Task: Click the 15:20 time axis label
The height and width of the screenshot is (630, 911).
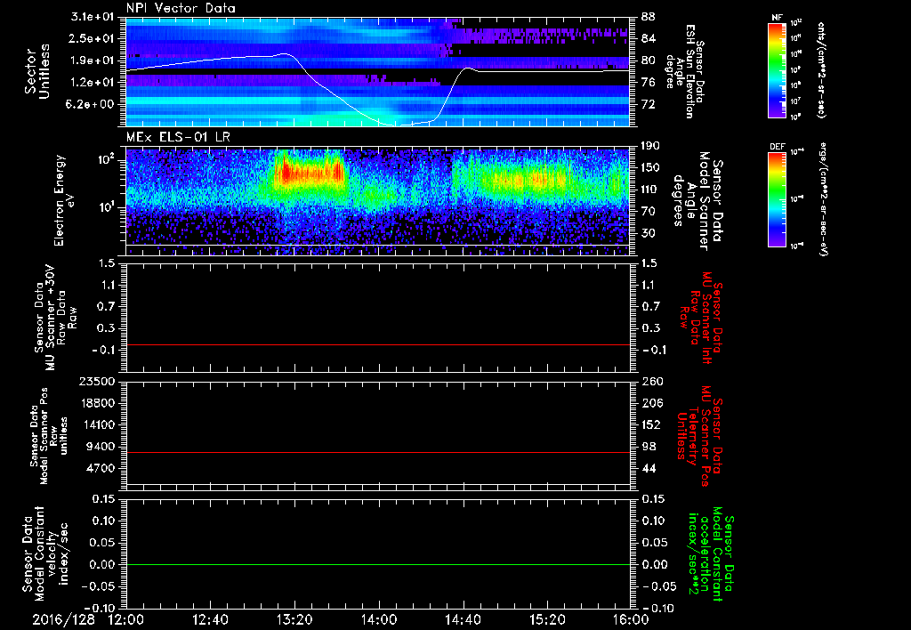Action: pos(547,619)
